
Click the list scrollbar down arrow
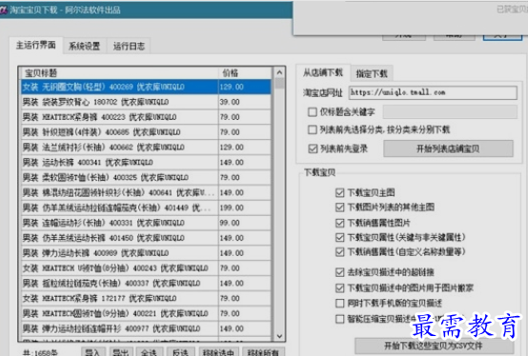pyautogui.click(x=279, y=336)
